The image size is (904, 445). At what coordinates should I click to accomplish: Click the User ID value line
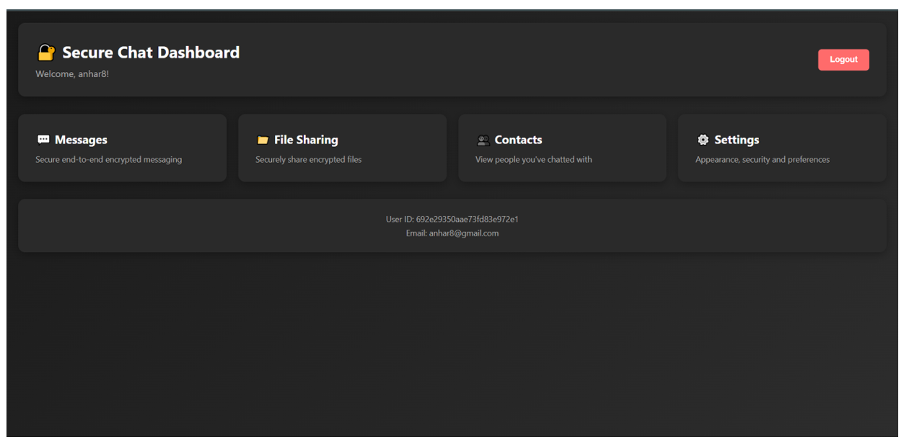click(452, 220)
